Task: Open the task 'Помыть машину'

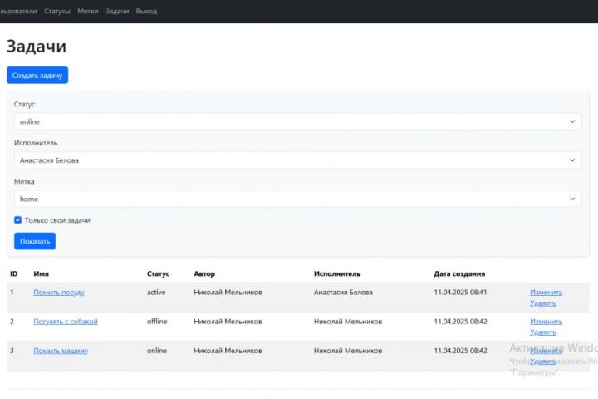Action: pyautogui.click(x=61, y=351)
